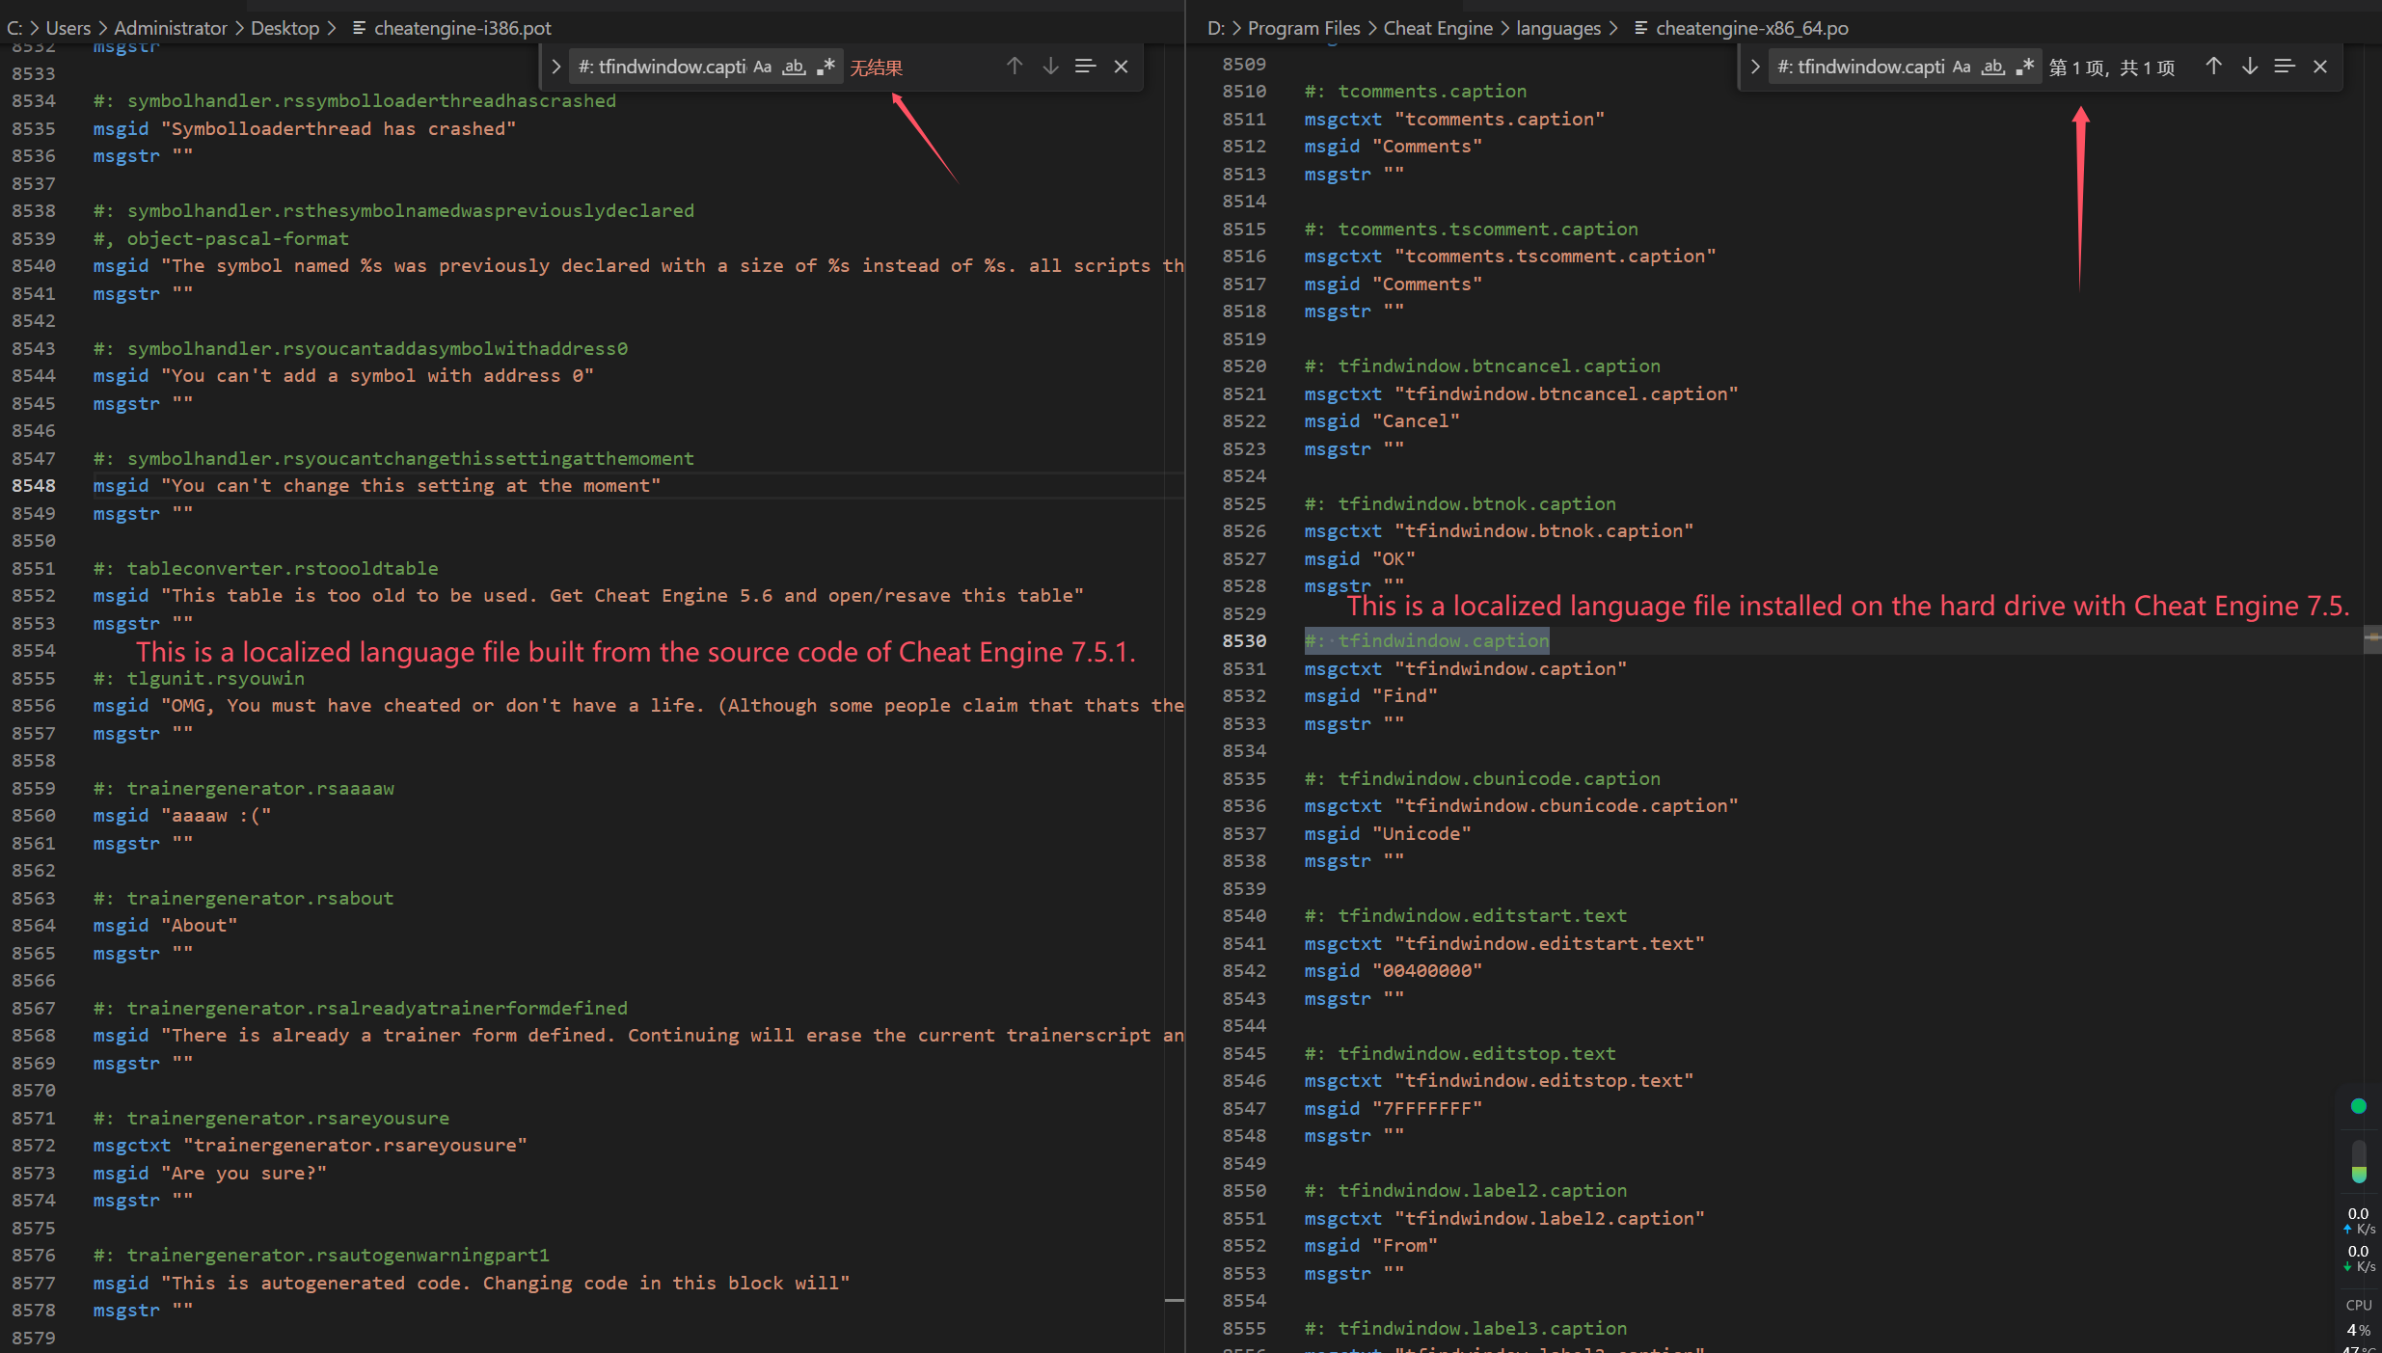Close the right pane find widget

(2320, 67)
